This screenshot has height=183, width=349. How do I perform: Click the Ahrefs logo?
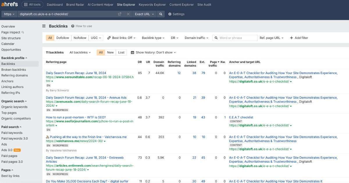click(x=9, y=4)
